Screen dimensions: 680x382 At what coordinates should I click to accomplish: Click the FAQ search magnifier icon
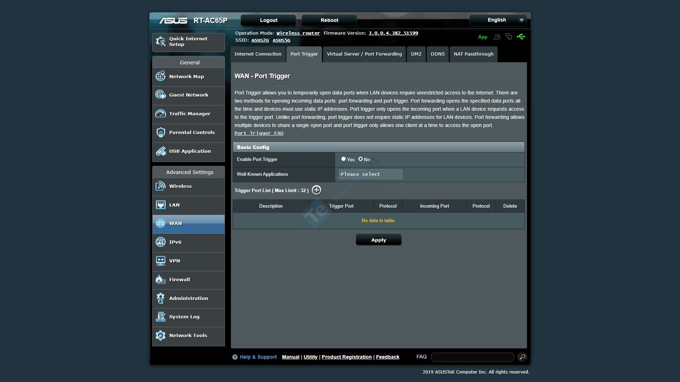pyautogui.click(x=522, y=357)
